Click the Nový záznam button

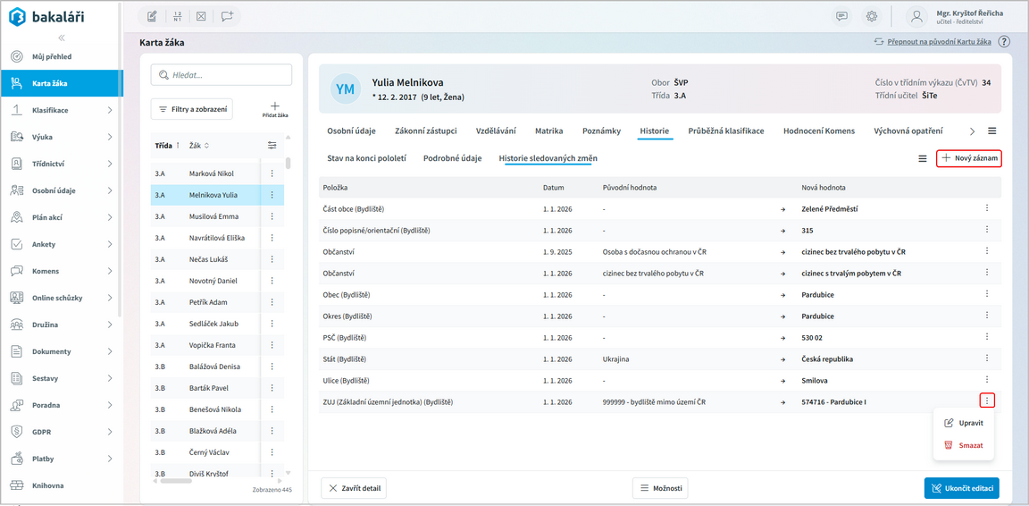[x=968, y=158]
